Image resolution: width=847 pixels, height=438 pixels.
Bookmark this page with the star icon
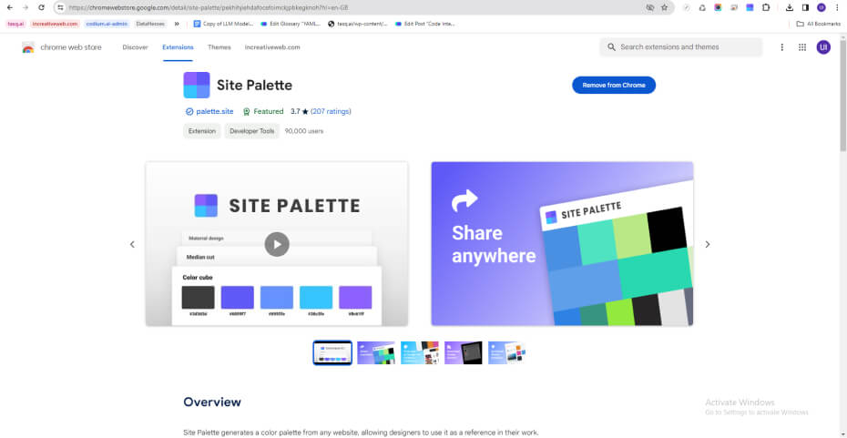click(665, 7)
